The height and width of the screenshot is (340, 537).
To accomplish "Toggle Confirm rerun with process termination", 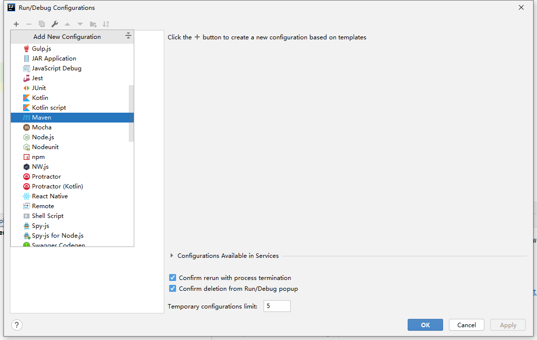I will click(173, 278).
